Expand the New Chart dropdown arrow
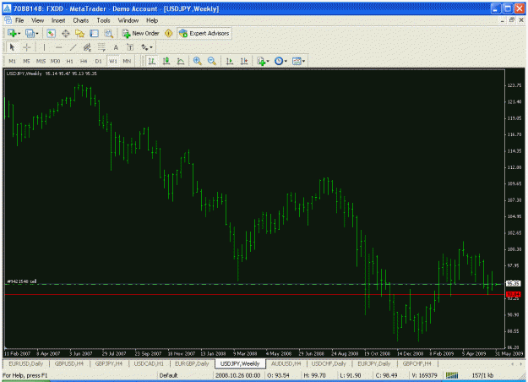The image size is (528, 382). click(x=19, y=33)
